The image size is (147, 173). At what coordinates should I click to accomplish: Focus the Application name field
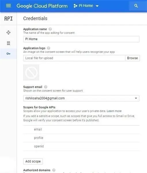point(81,39)
